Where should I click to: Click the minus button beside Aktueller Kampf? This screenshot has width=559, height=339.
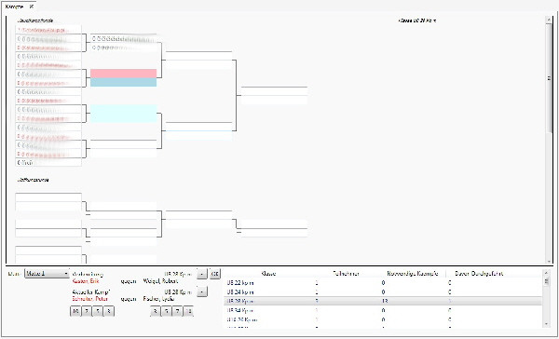202,292
